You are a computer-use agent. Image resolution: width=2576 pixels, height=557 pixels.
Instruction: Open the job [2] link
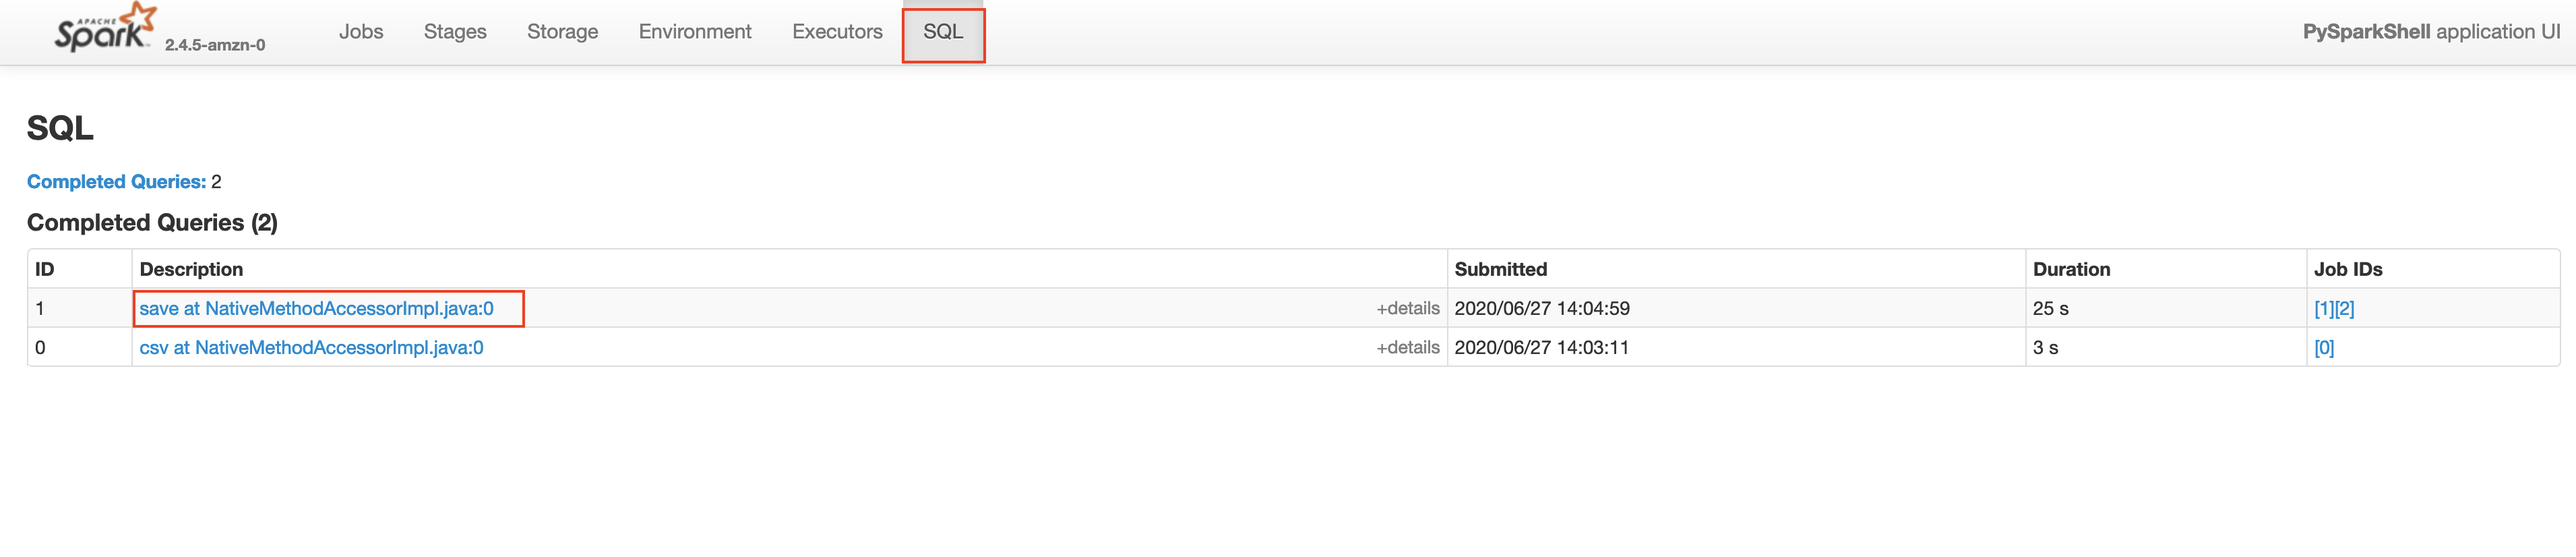point(2345,309)
